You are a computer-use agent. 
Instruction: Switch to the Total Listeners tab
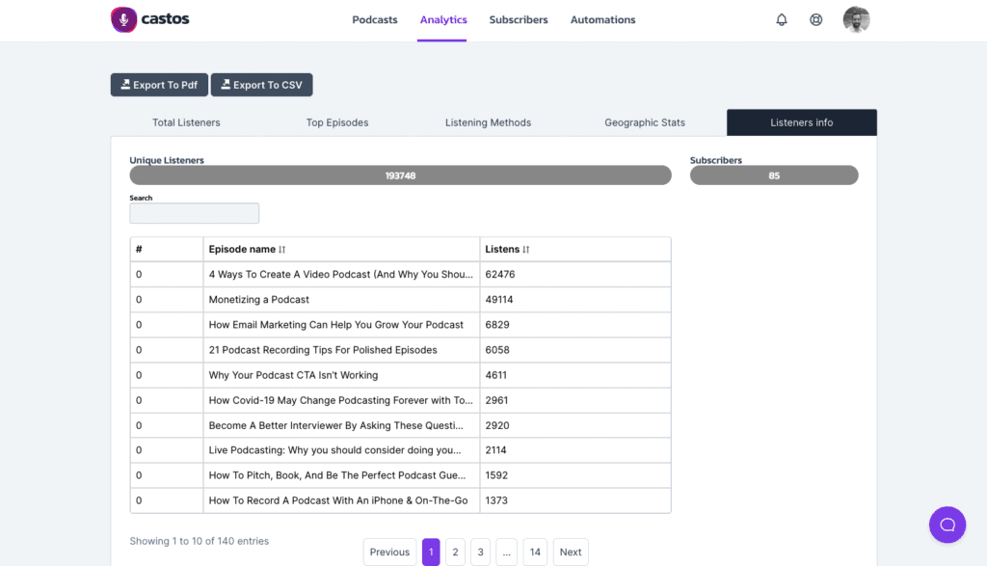pos(186,122)
